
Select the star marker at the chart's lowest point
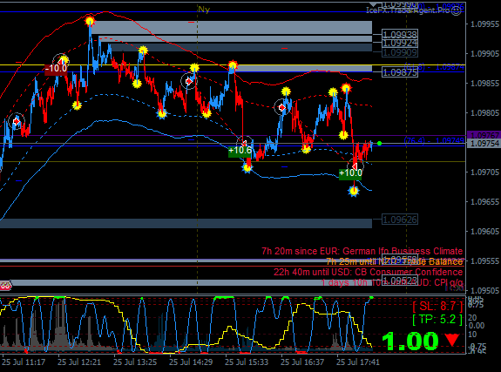(x=354, y=192)
